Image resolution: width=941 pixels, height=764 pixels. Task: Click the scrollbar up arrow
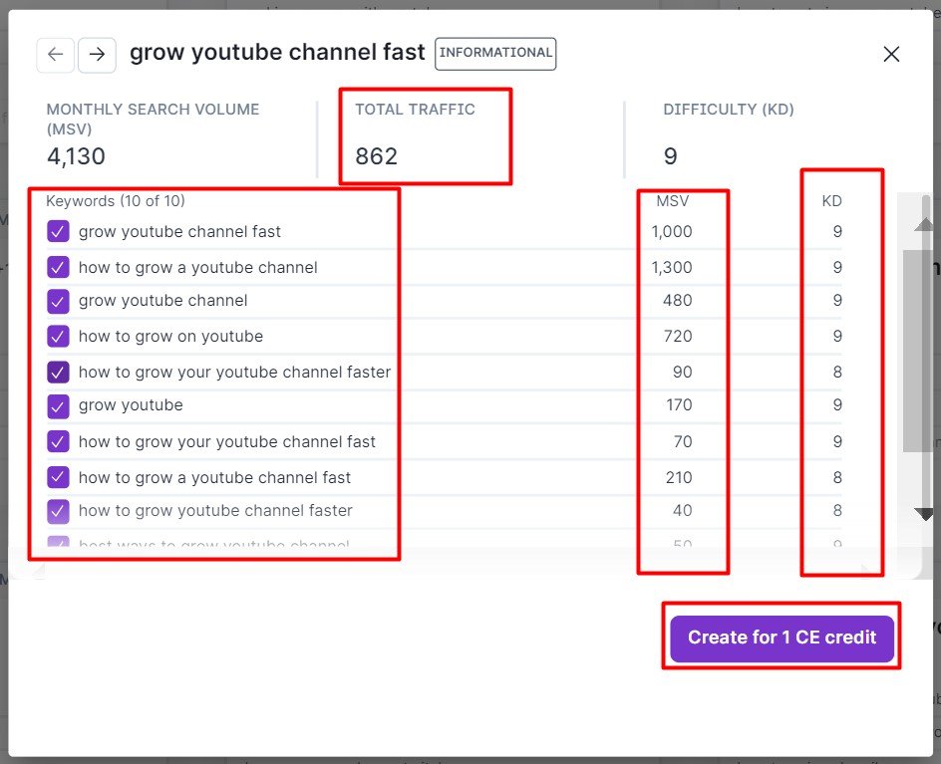click(x=924, y=224)
